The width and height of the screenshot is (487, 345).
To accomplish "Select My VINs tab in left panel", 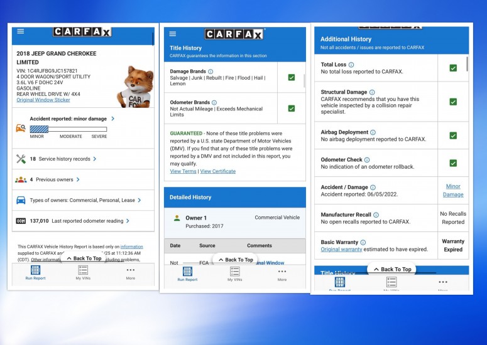I will coord(83,272).
